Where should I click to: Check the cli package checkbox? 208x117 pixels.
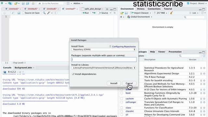tap(122, 115)
